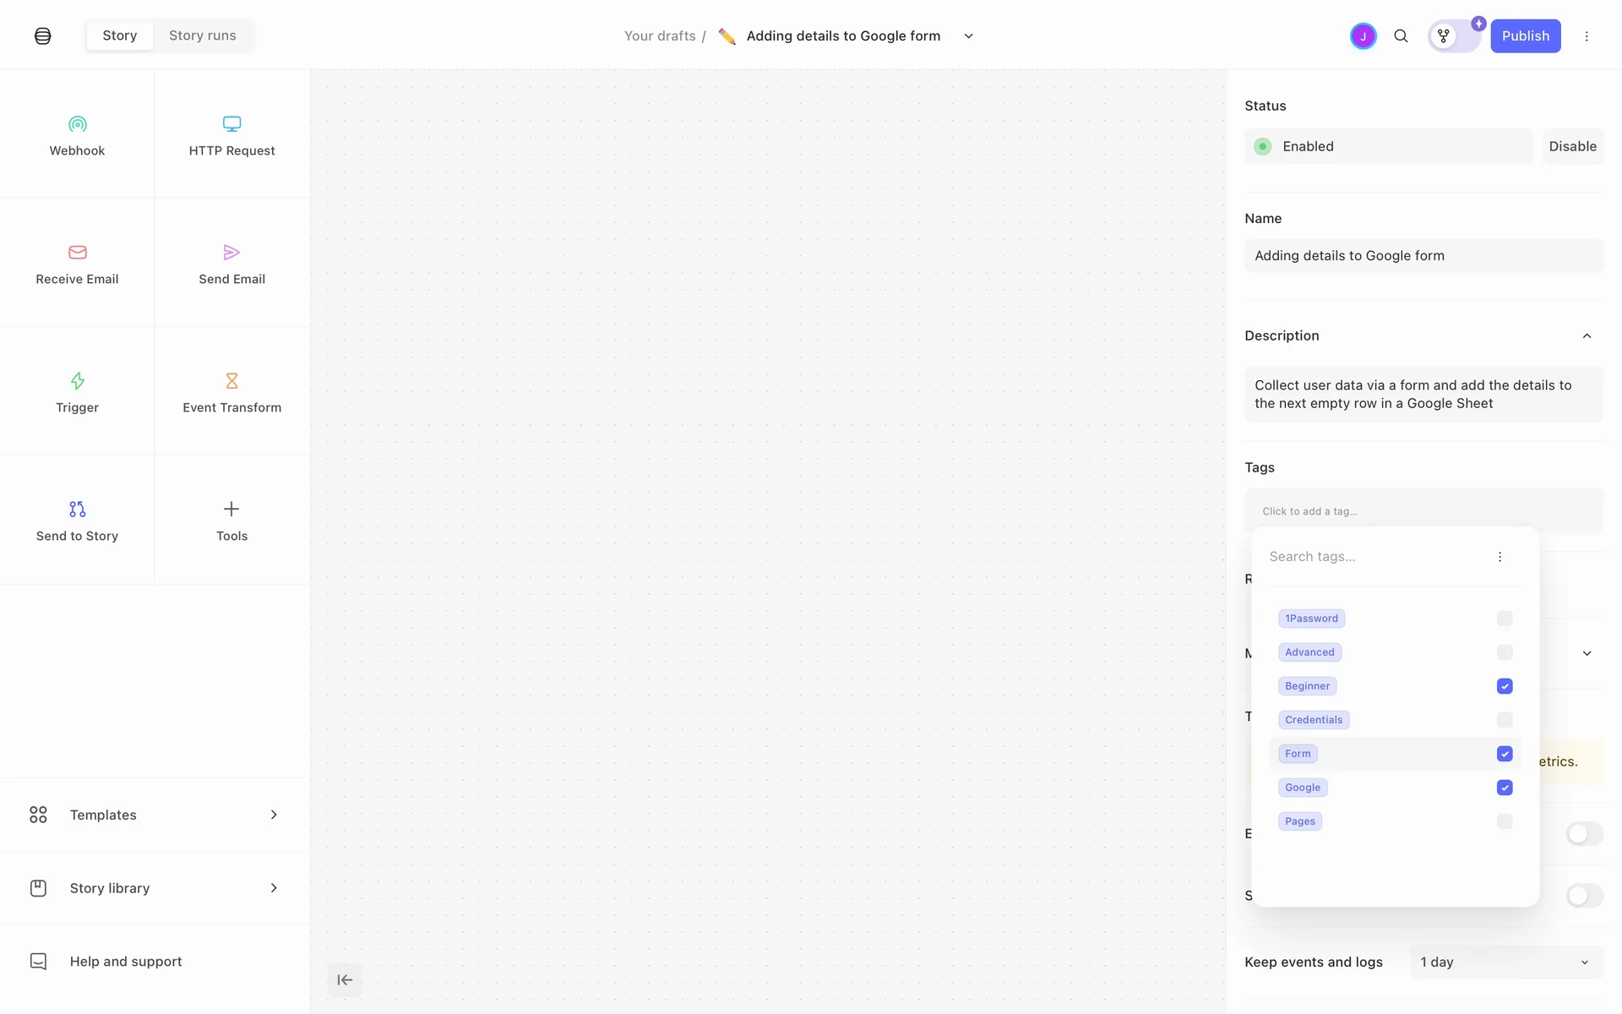Screen dimensions: 1622x1014
Task: Collapse the Description section chevron
Action: point(1587,336)
